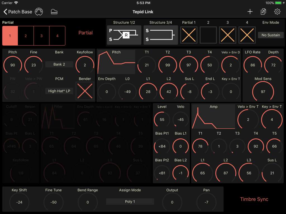Image resolution: width=286 pixels, height=214 pixels.
Task: Tap the Pitch envelope graph
Action: click(116, 62)
